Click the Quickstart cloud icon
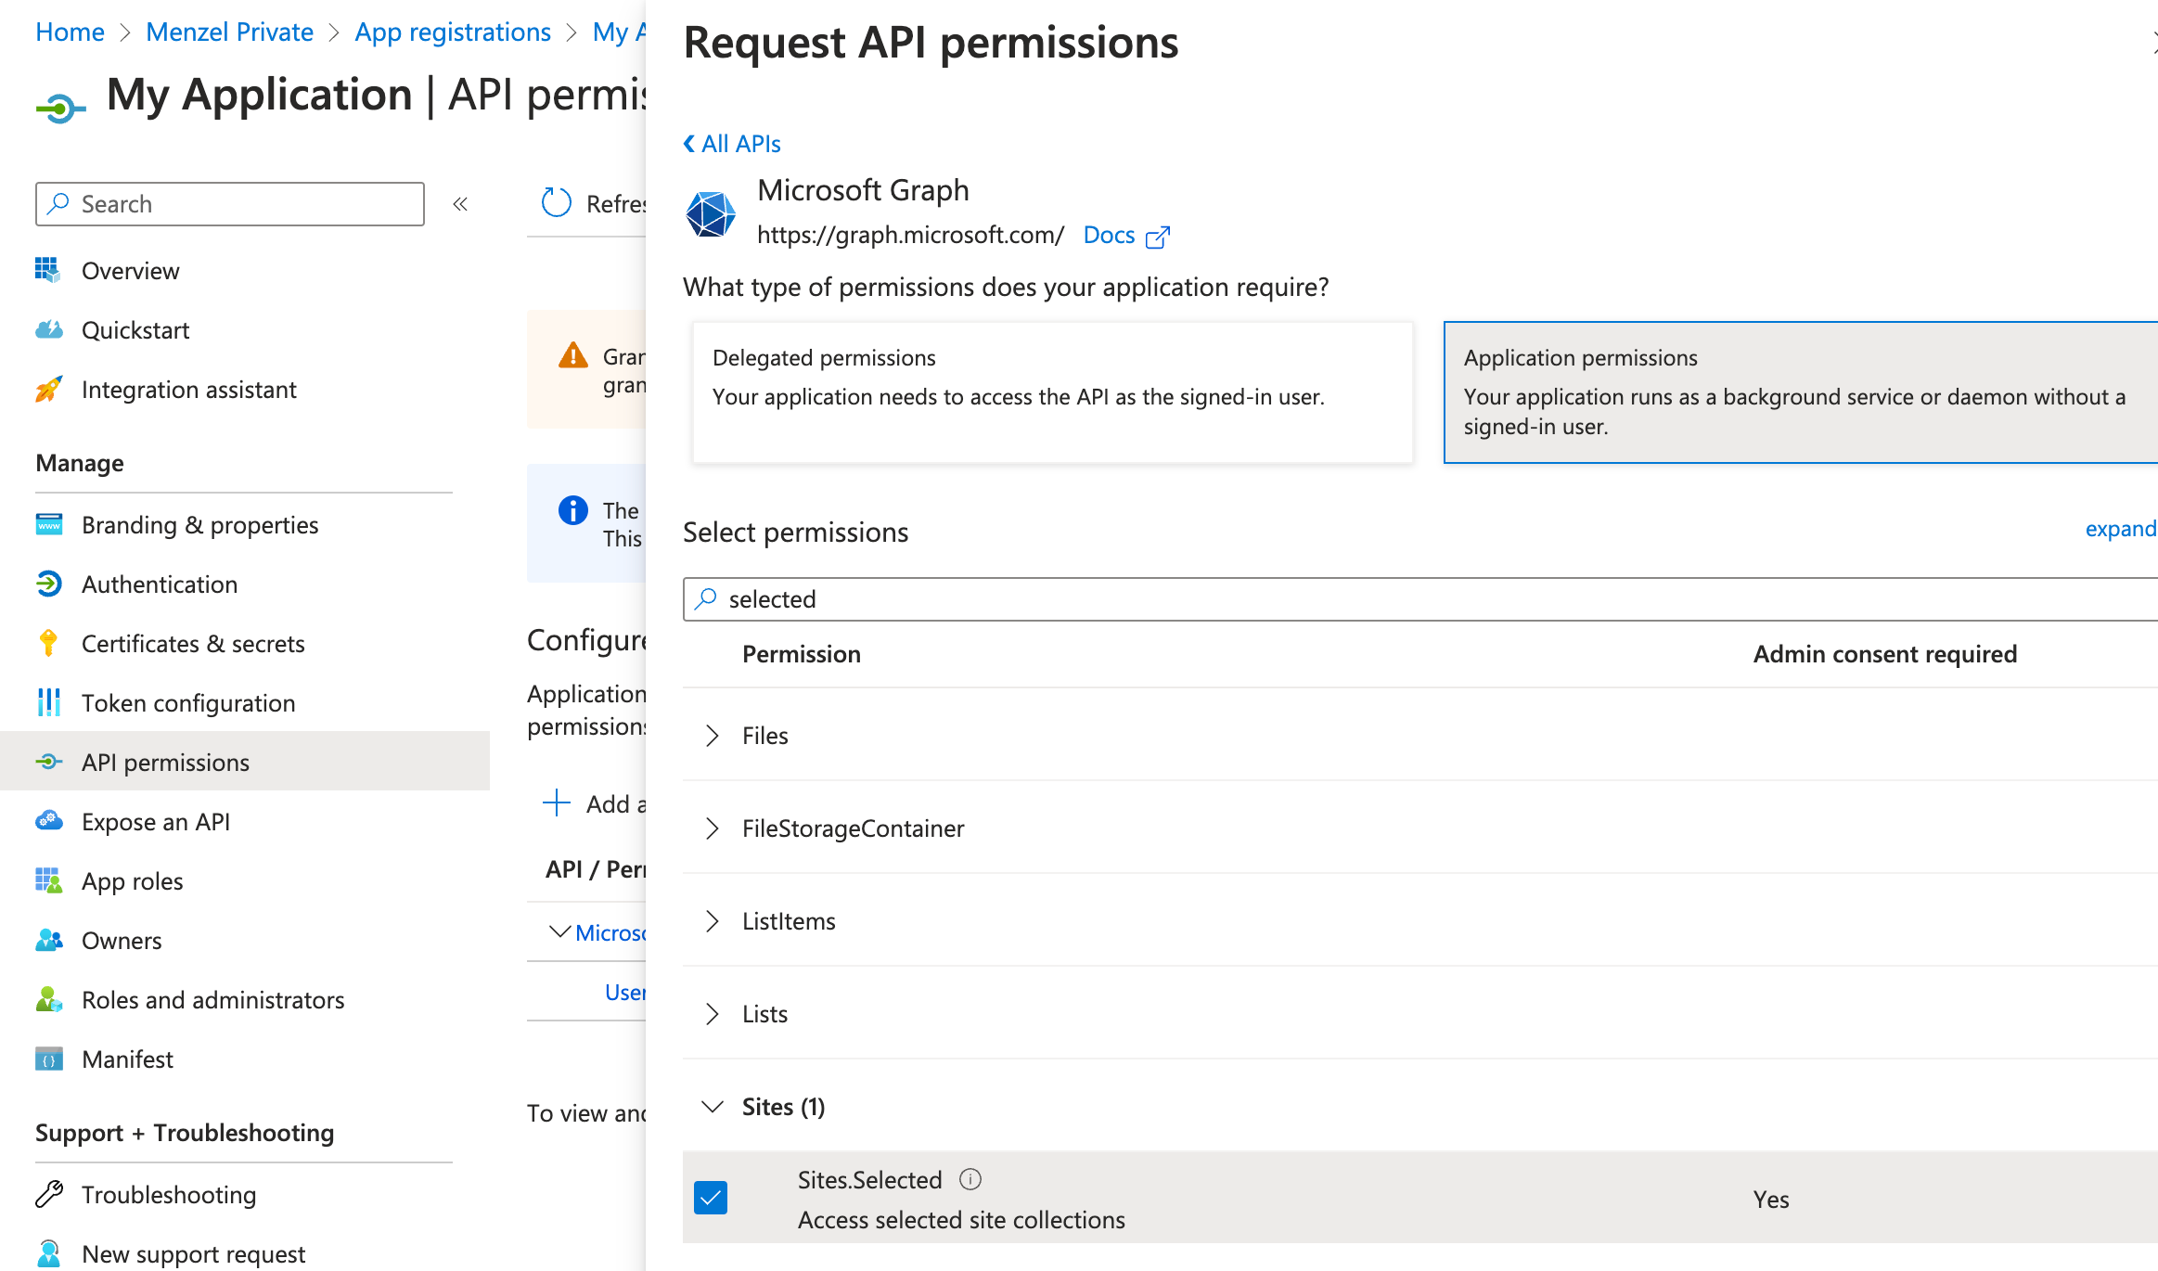Viewport: 2158px width, 1271px height. pos(49,330)
